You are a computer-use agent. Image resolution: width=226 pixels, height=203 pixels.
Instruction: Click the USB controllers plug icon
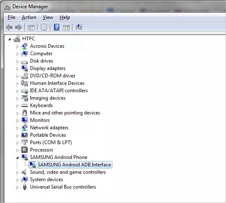click(25, 187)
